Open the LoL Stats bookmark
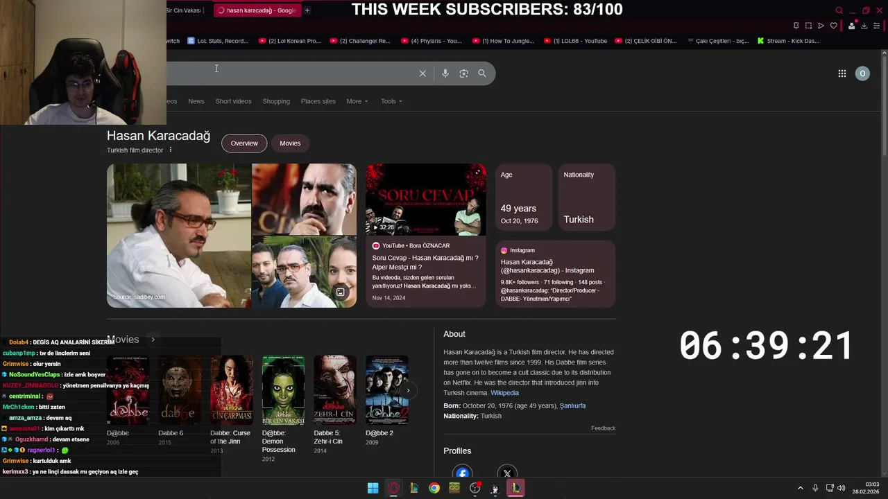The width and height of the screenshot is (888, 499). pyautogui.click(x=218, y=41)
